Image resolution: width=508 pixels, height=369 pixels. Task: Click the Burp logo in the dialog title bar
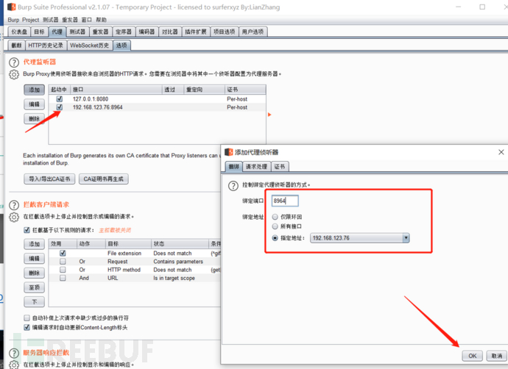(229, 152)
